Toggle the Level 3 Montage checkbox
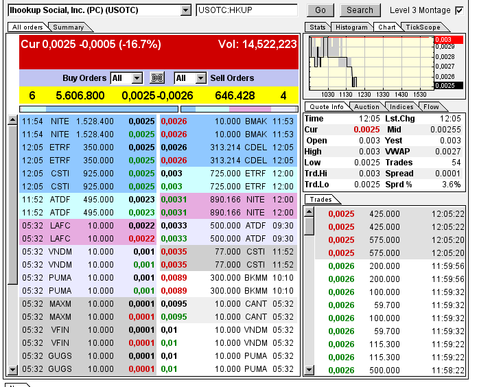The image size is (490, 387). 459,10
